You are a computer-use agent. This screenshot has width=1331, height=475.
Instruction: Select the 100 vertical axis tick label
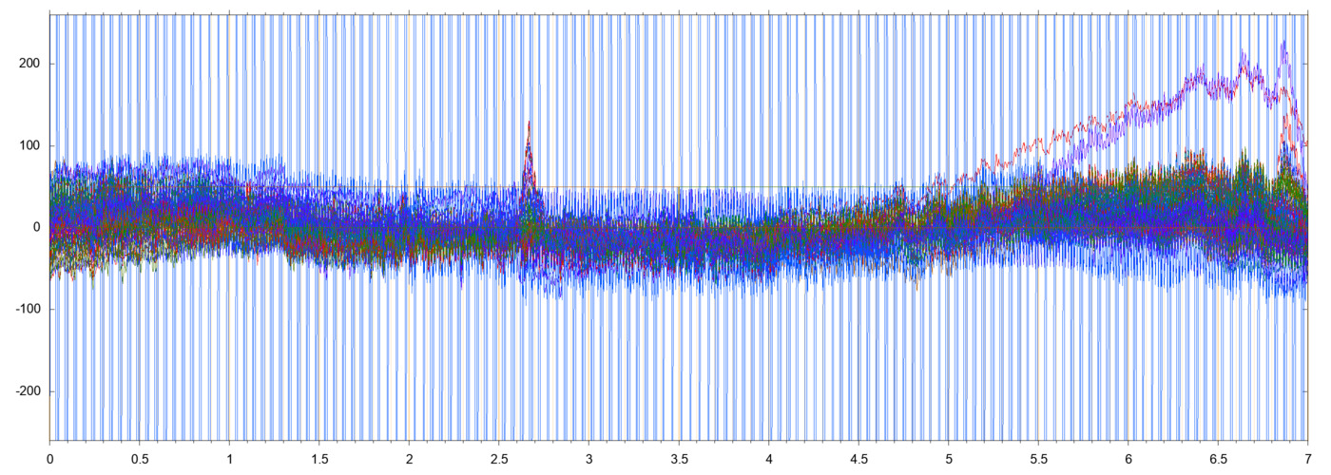point(29,145)
